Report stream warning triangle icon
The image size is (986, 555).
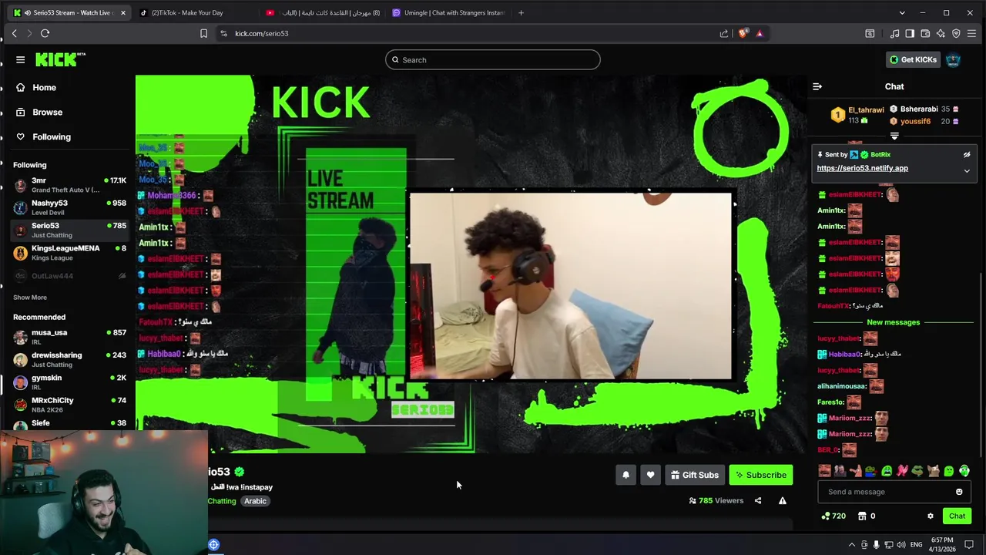(783, 501)
